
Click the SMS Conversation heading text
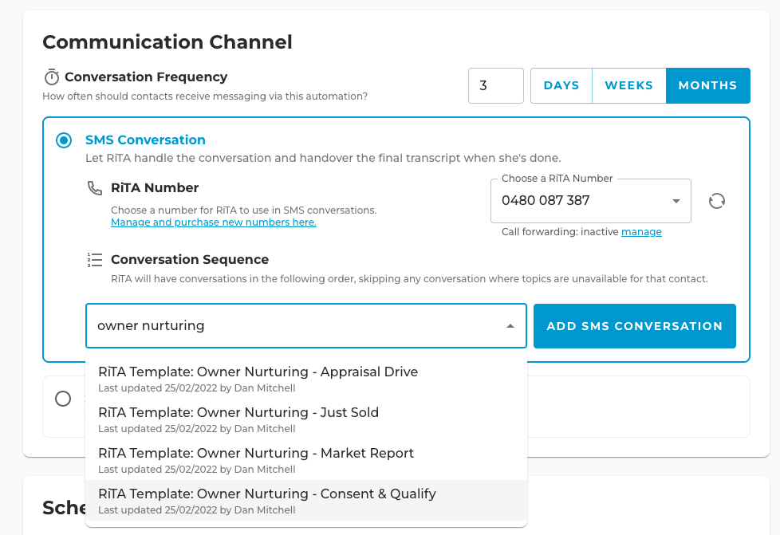click(145, 140)
